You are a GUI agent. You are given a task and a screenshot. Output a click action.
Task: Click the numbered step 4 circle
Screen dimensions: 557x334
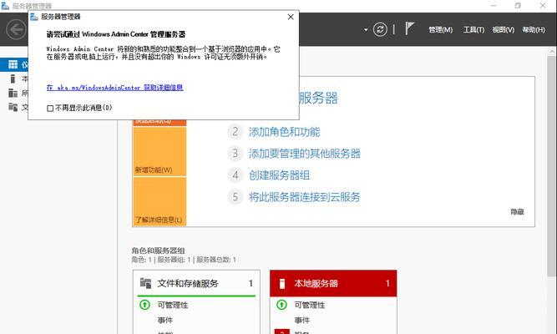pos(235,175)
